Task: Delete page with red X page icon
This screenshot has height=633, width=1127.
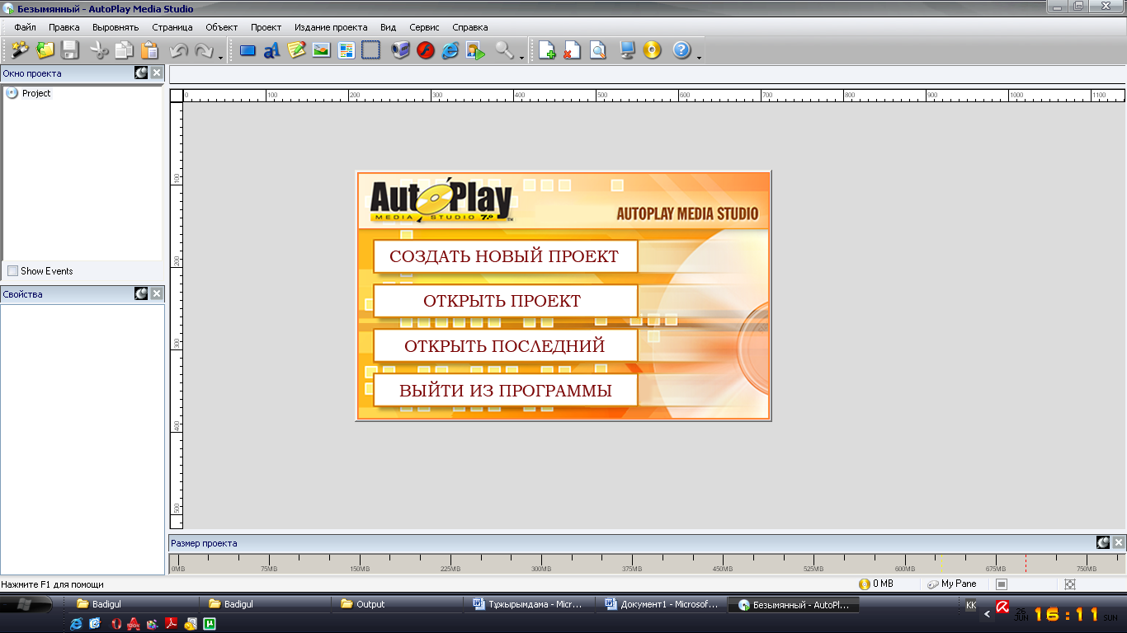Action: pyautogui.click(x=573, y=50)
